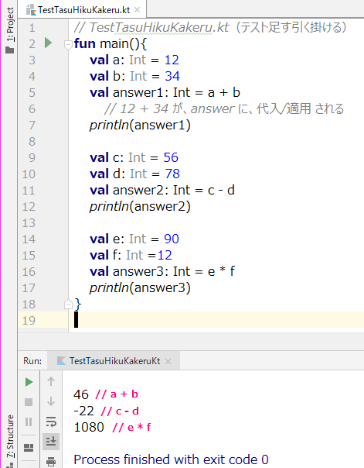Run main from the green gutter arrow
Image resolution: width=364 pixels, height=468 pixels.
[x=48, y=43]
